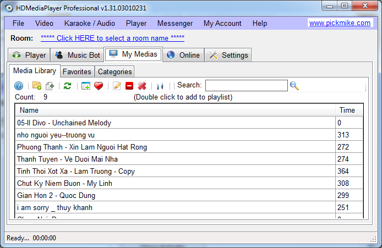Close the HDMediaPlayer window

(365, 6)
